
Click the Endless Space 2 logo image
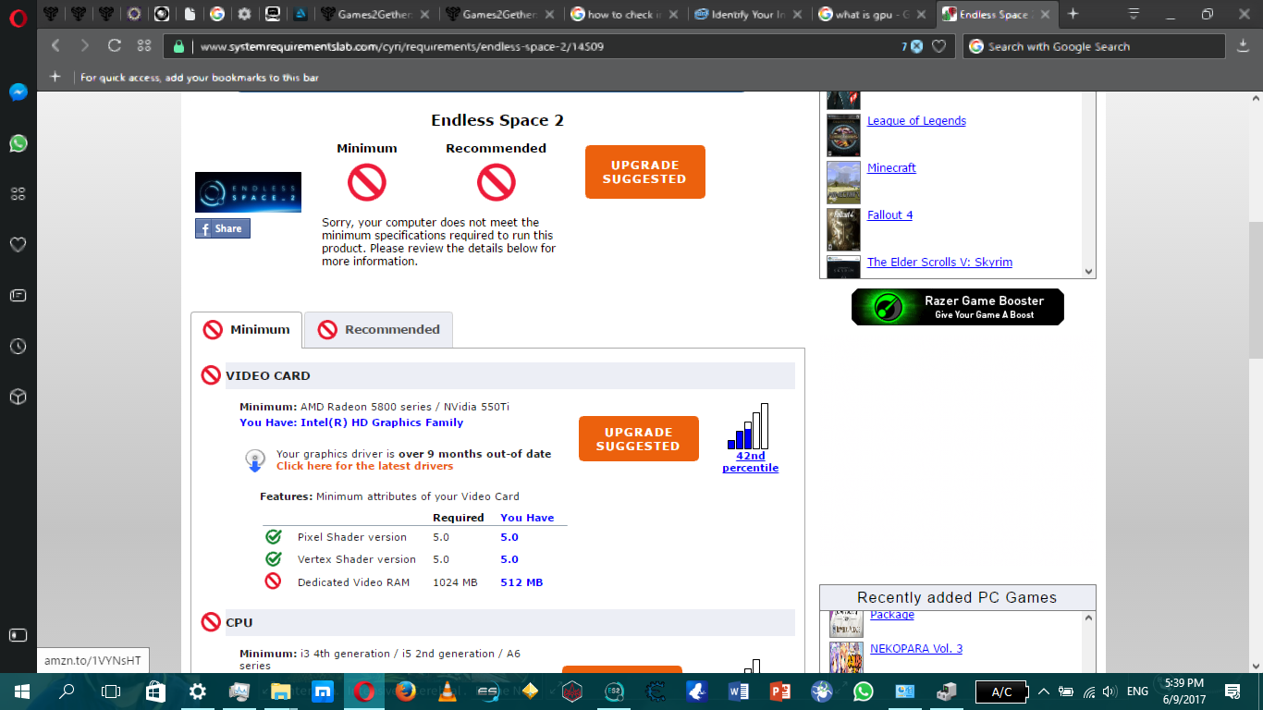248,192
